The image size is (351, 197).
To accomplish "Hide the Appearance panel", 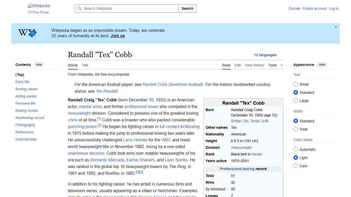I will tap(322, 65).
